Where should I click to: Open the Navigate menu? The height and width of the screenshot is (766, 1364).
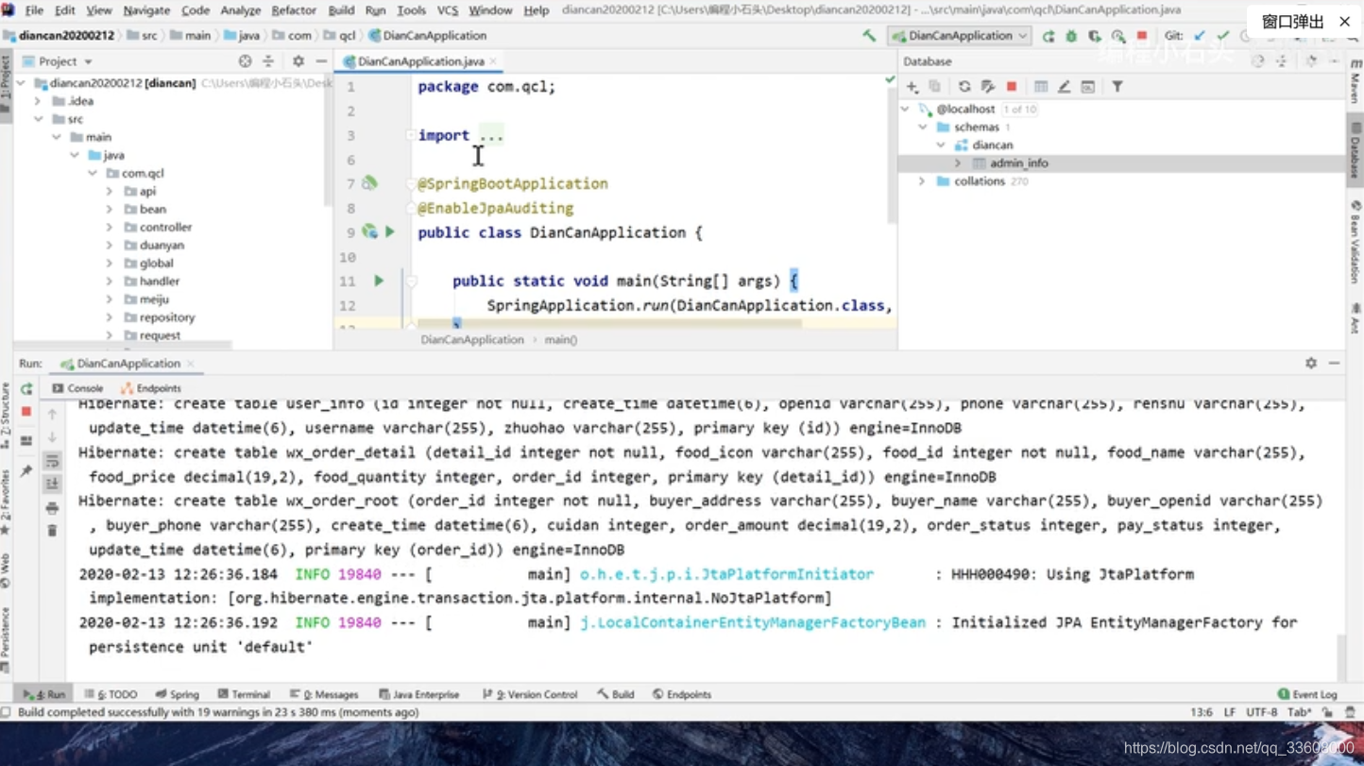tap(146, 10)
